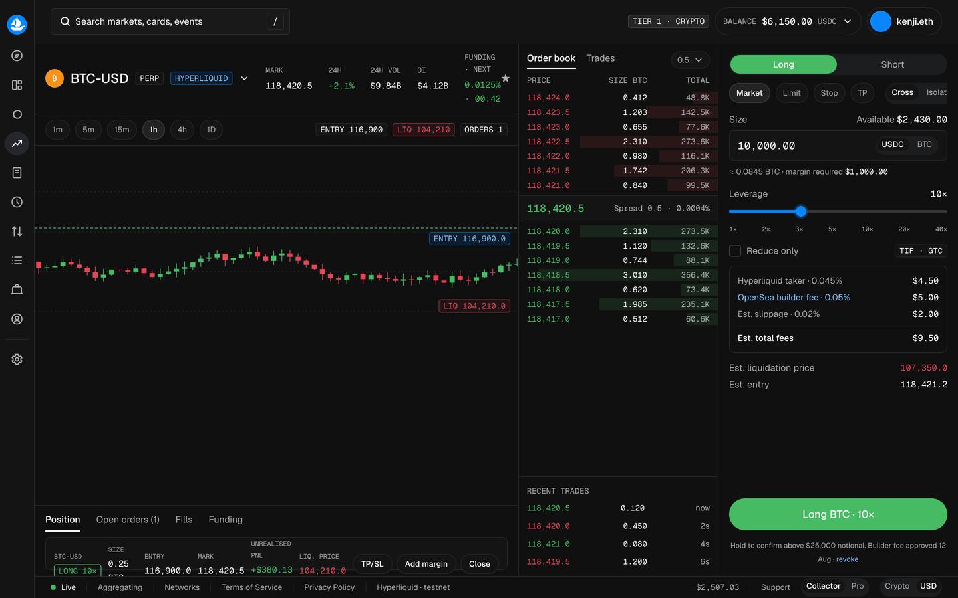The width and height of the screenshot is (958, 598).
Task: Open the document page icon in sidebar
Action: pos(17,173)
